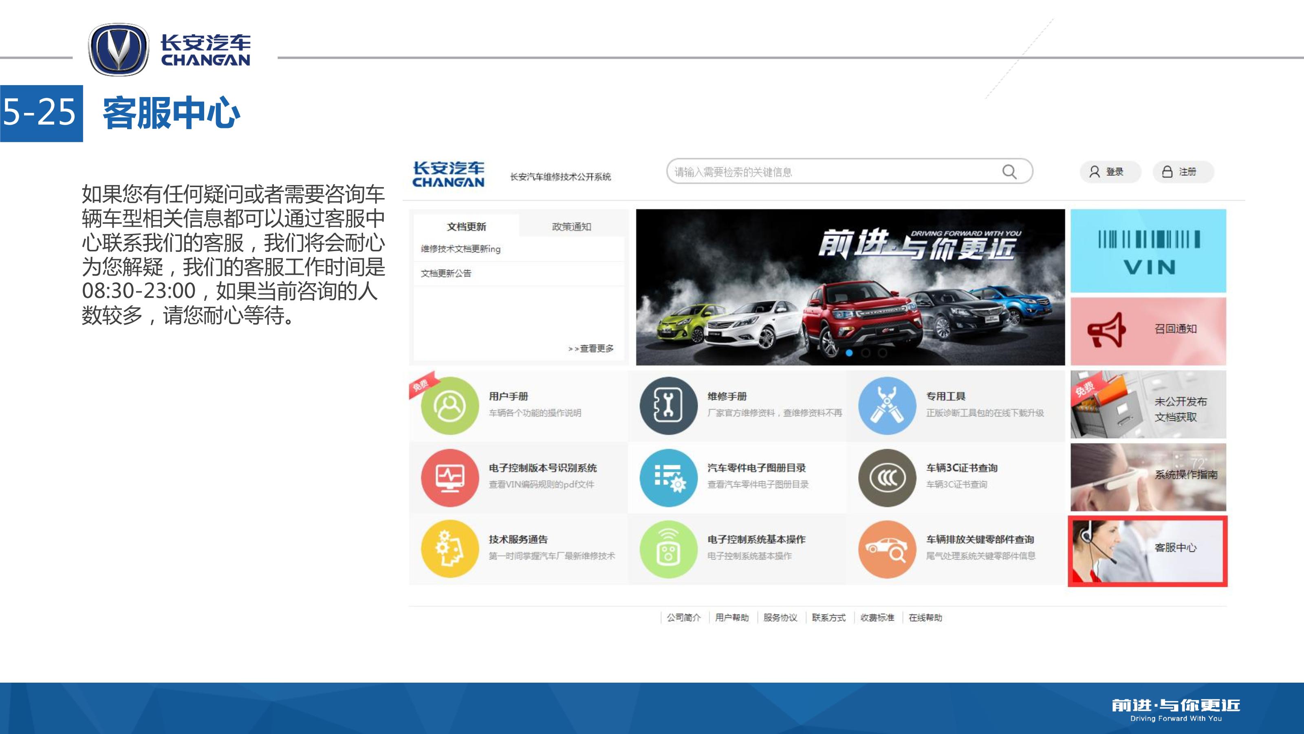Screen dimensions: 1304x734
Task: Open 电子控制版本号识别系统 red monitor icon
Action: (449, 477)
